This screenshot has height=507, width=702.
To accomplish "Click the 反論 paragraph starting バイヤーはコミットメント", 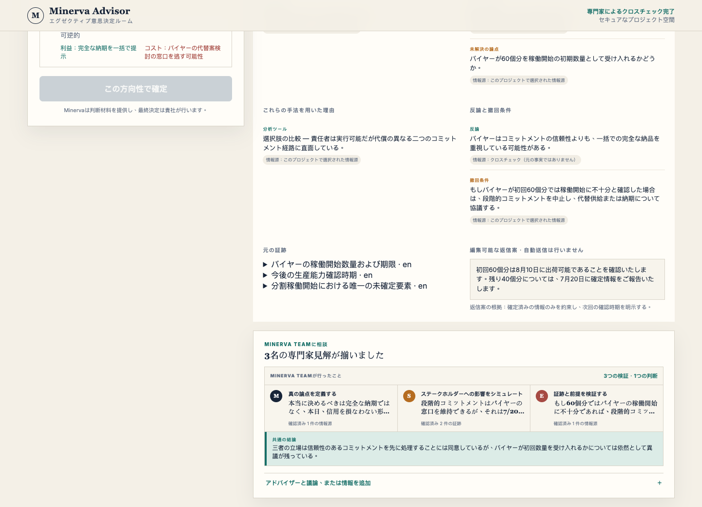I will 565,143.
